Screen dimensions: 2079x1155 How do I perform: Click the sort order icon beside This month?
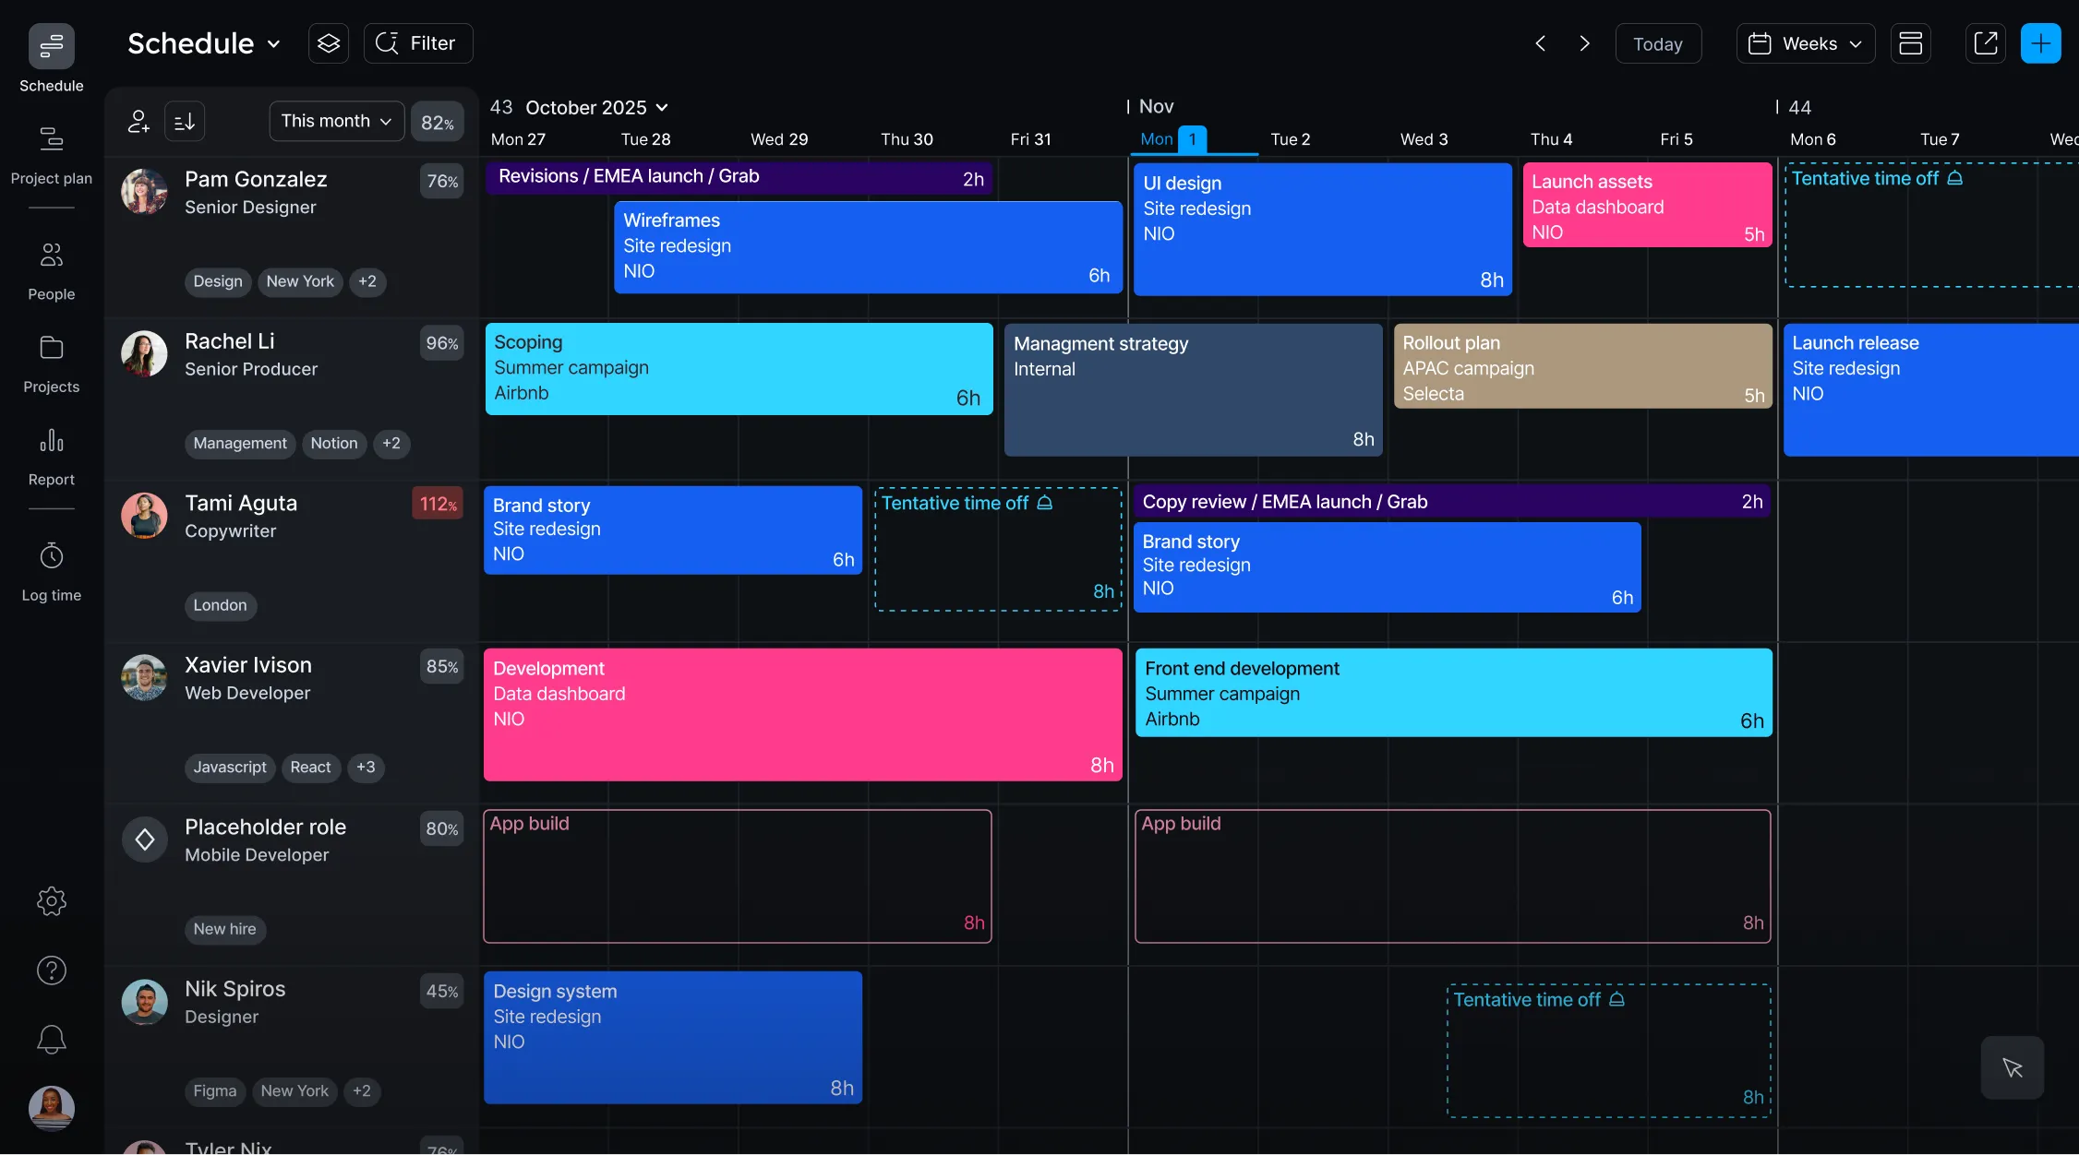tap(184, 121)
